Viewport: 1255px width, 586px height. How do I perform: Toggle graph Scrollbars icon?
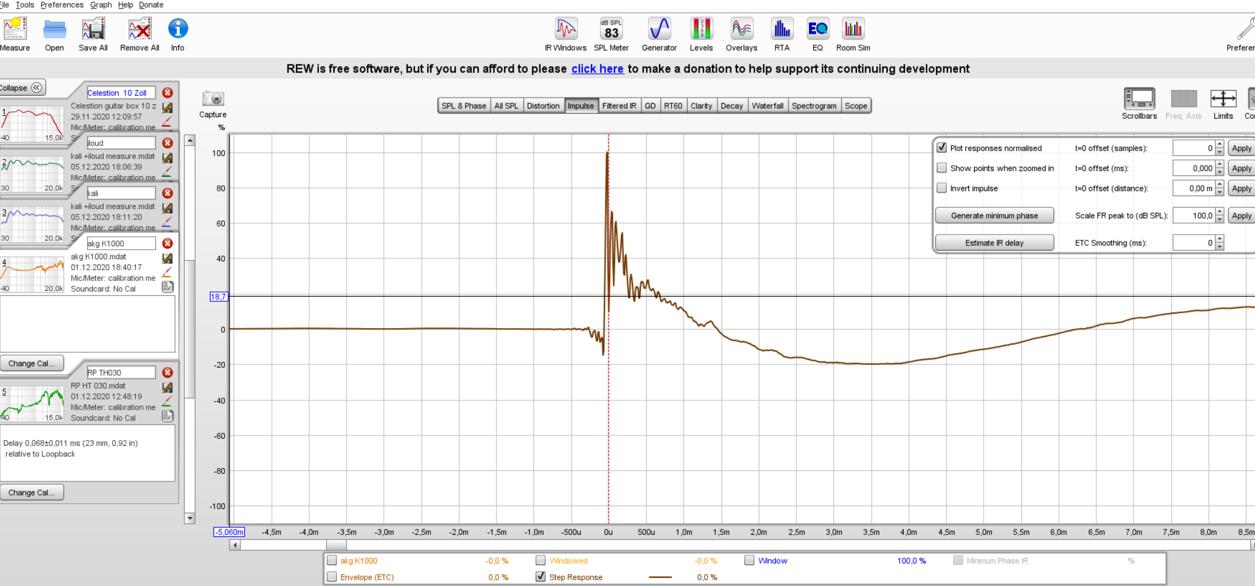(1139, 99)
